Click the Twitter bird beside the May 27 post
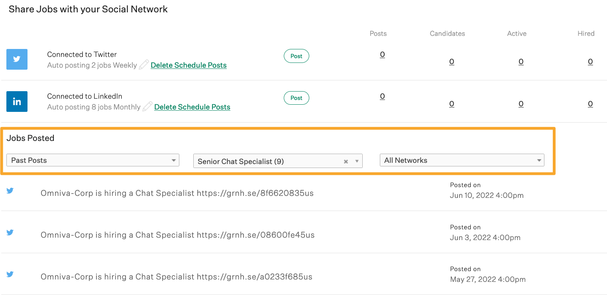Viewport: 607px width, 295px height. click(x=10, y=274)
